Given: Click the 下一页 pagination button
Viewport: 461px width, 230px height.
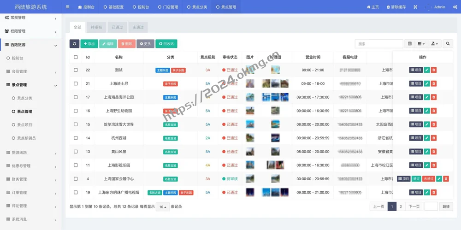Looking at the screenshot, I should [414, 206].
